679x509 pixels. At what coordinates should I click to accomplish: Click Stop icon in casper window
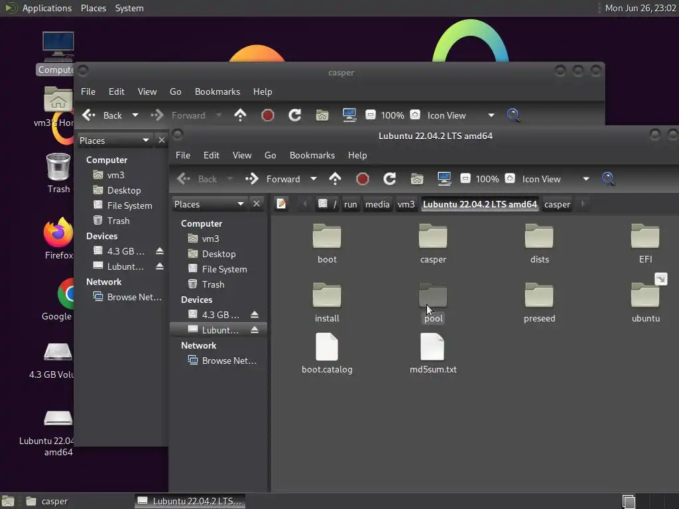pyautogui.click(x=268, y=115)
